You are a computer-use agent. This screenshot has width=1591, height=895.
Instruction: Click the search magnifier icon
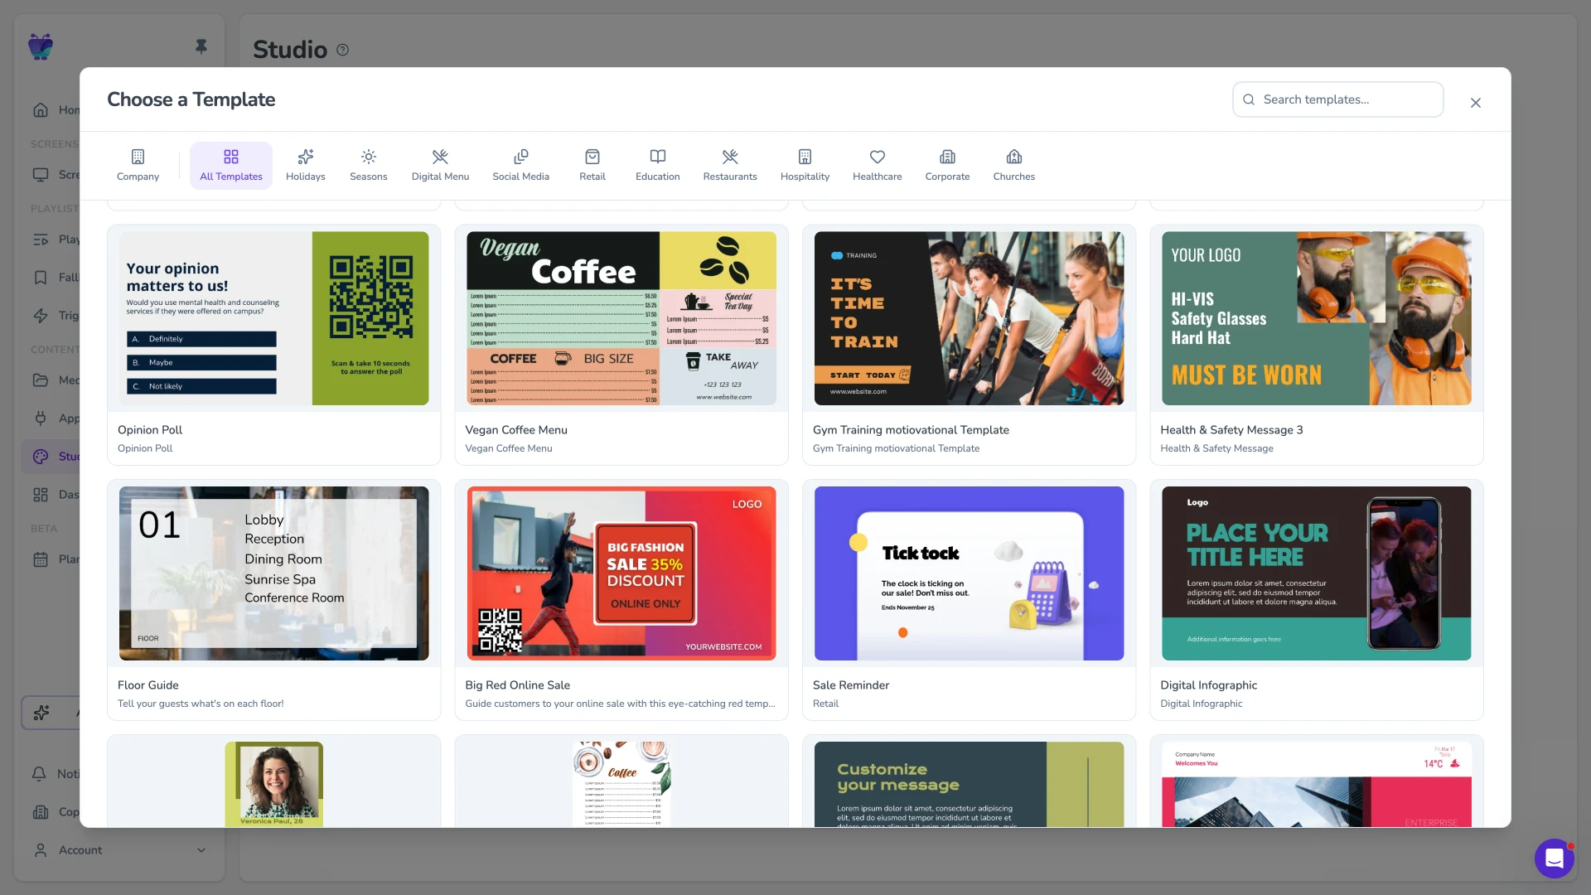click(1249, 99)
